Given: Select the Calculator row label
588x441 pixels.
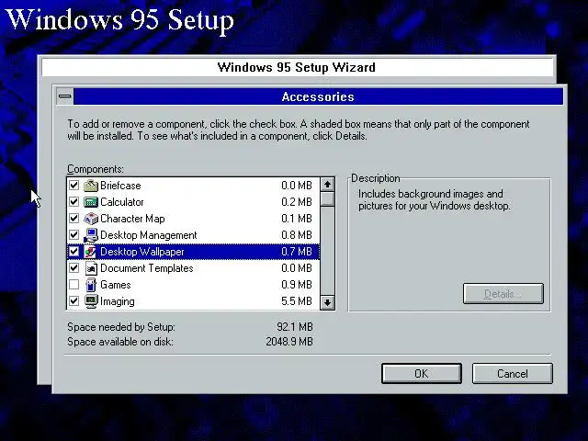Looking at the screenshot, I should 122,202.
